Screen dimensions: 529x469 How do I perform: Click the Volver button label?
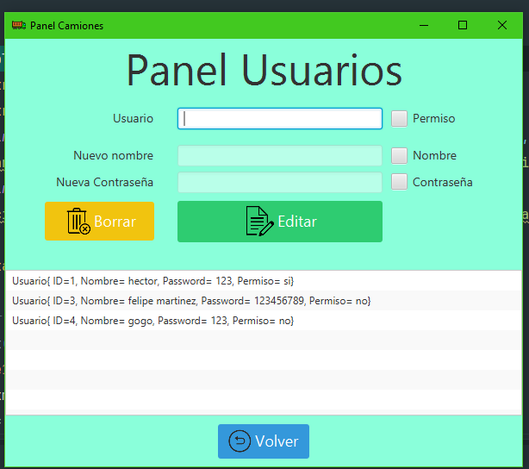point(277,441)
